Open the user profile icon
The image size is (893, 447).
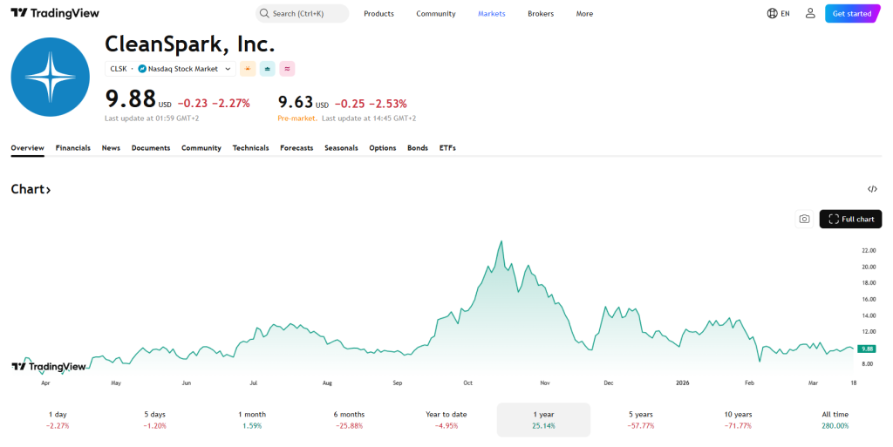[810, 13]
